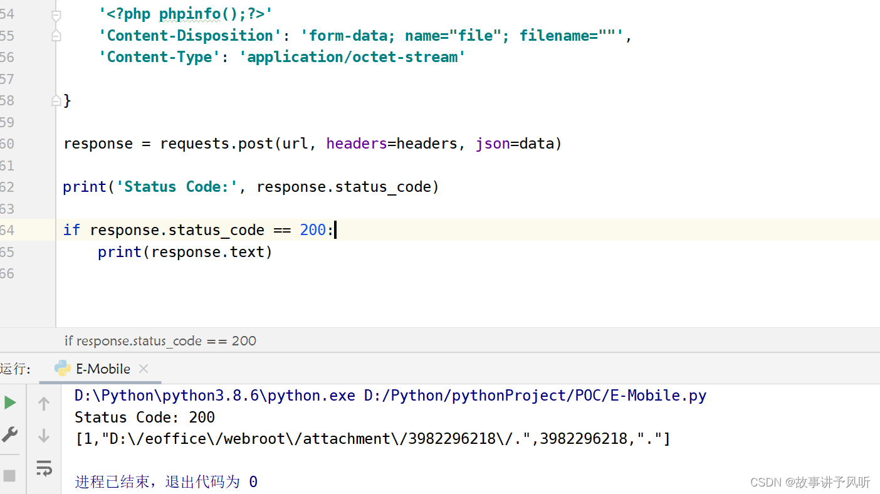Click 'Status Code: 200' console output

click(145, 417)
